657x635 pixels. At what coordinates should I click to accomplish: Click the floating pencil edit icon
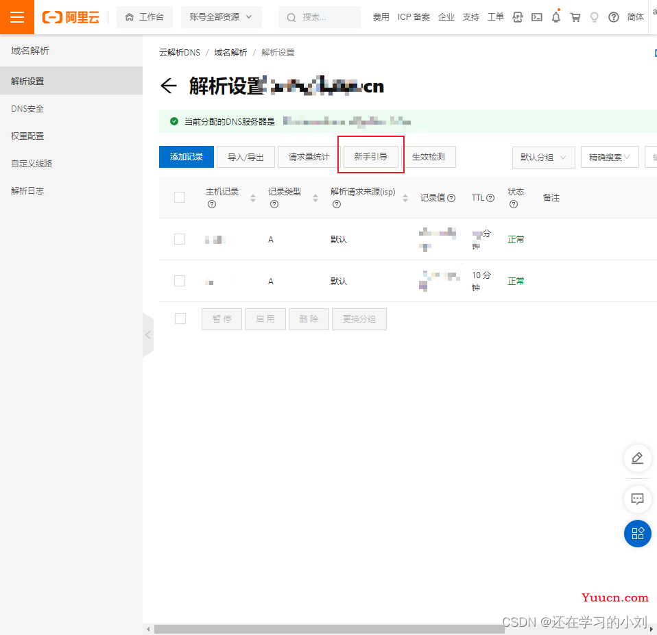pyautogui.click(x=637, y=458)
